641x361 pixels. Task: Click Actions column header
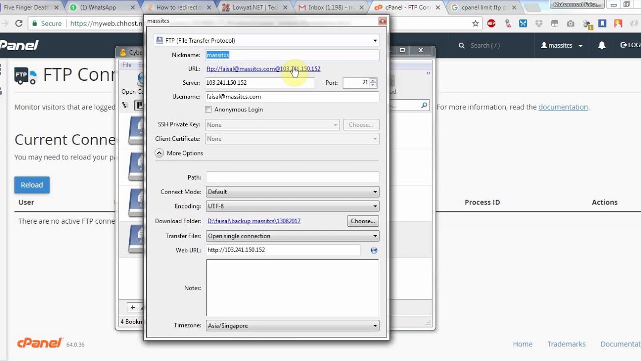tap(604, 203)
